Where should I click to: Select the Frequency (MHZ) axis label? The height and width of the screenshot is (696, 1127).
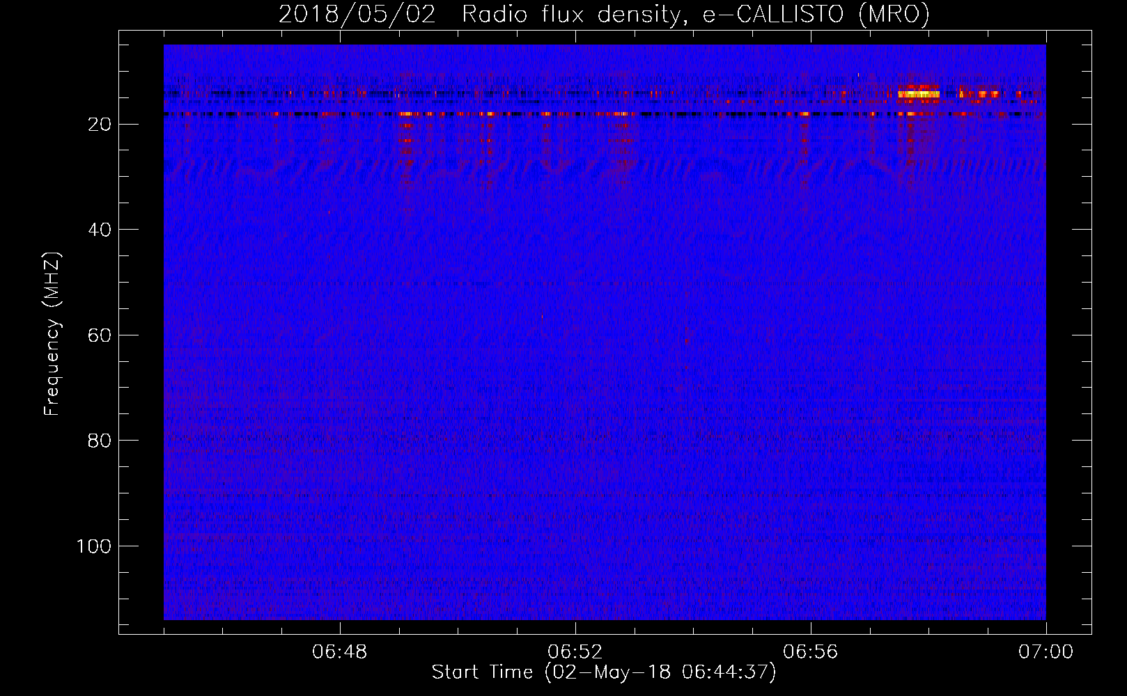point(52,334)
